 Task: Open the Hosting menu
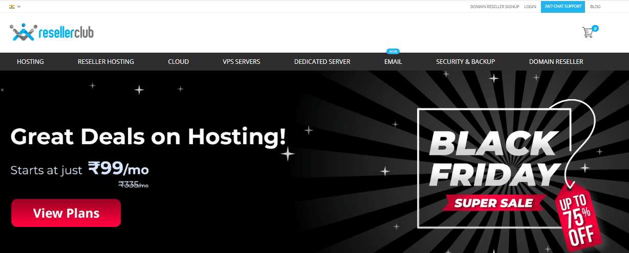[x=30, y=61]
